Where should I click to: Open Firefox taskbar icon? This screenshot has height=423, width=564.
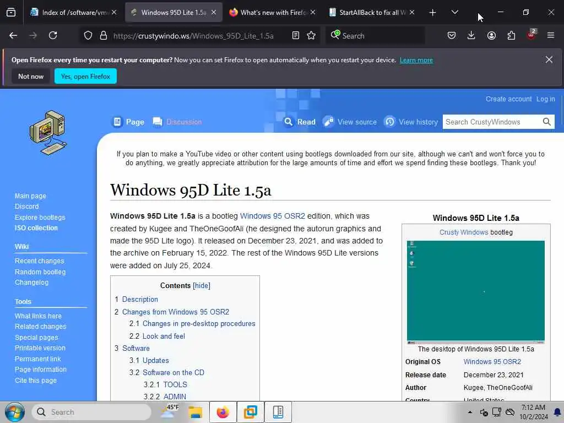click(223, 412)
